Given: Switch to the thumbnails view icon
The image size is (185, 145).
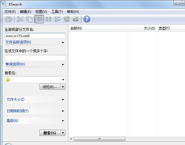Looking at the screenshot, I should [76, 19].
